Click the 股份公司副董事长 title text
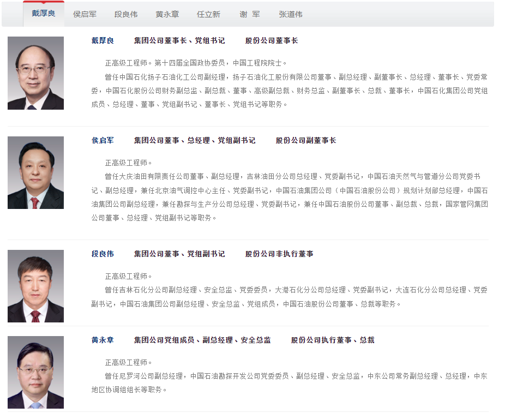 [305, 140]
